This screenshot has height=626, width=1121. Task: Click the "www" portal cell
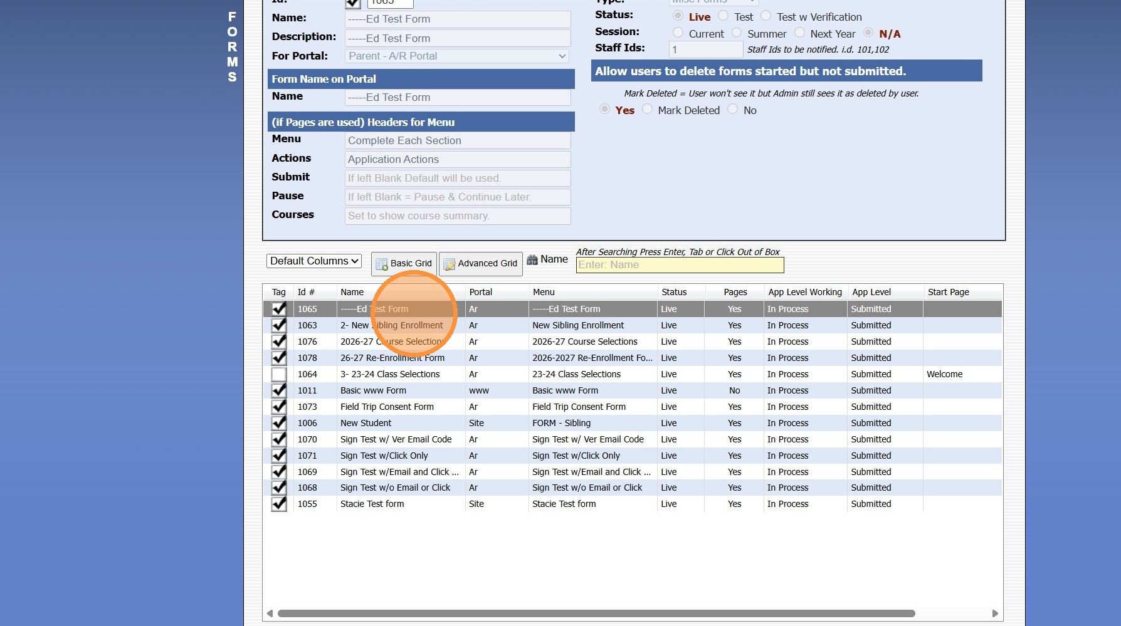479,390
